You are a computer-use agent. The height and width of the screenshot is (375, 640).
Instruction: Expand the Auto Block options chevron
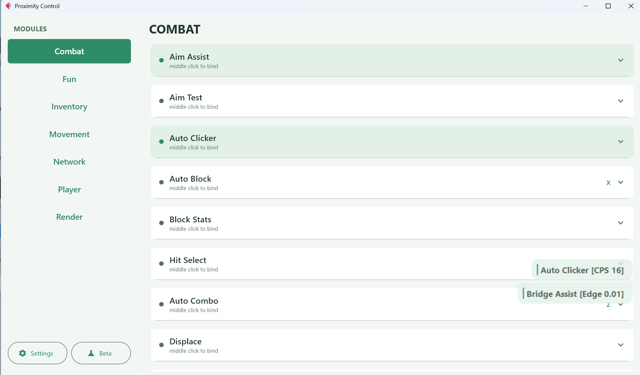tap(621, 182)
